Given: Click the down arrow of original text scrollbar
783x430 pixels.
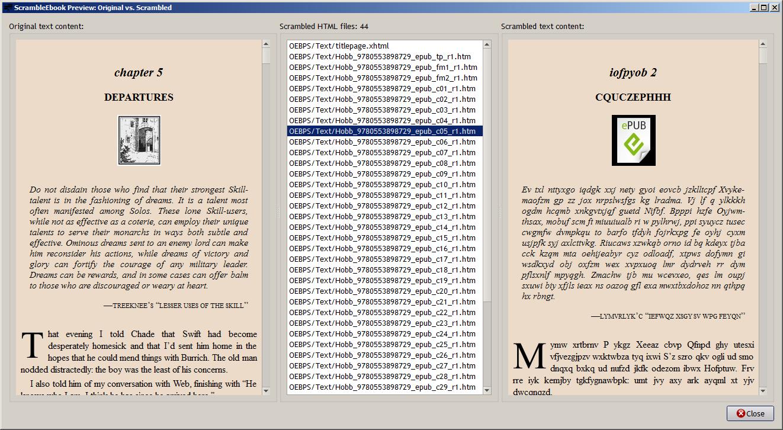Looking at the screenshot, I should pos(266,390).
